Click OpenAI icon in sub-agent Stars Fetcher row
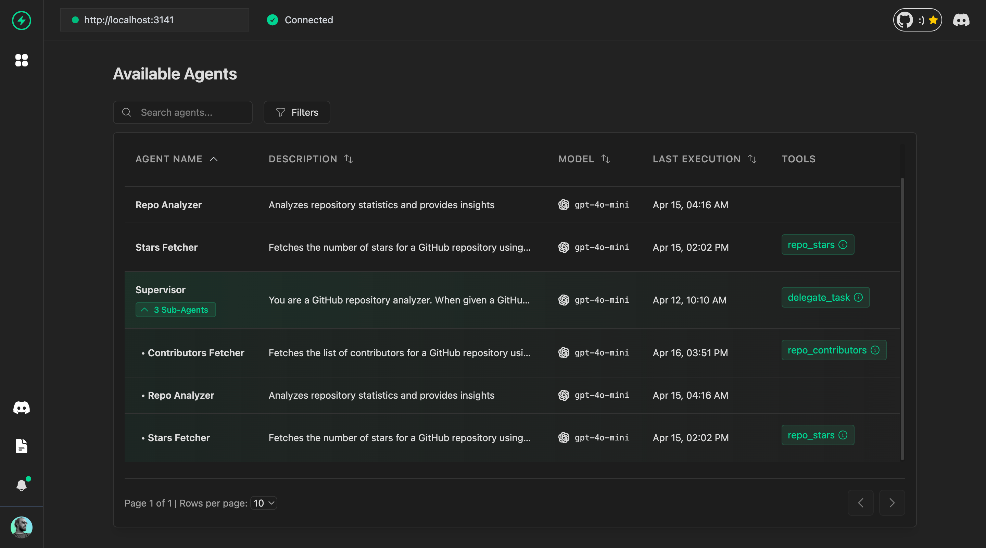986x548 pixels. (564, 438)
